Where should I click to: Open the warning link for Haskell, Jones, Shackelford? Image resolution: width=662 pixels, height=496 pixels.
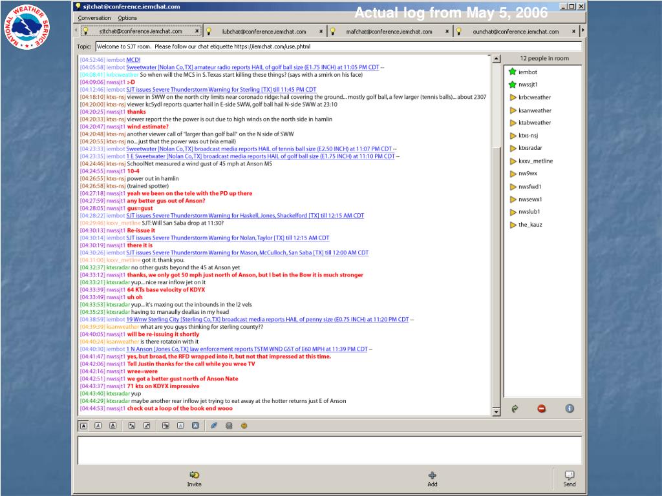pos(245,216)
